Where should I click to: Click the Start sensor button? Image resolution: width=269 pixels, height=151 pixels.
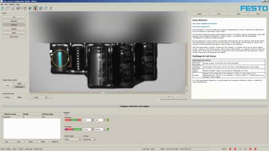(14, 36)
